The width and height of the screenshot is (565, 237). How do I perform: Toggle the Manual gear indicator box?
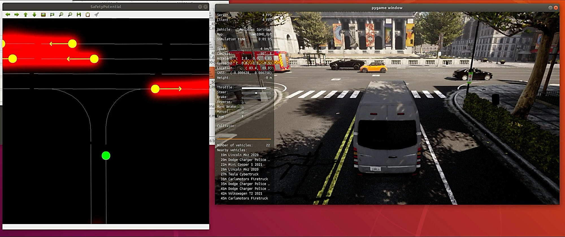click(243, 112)
